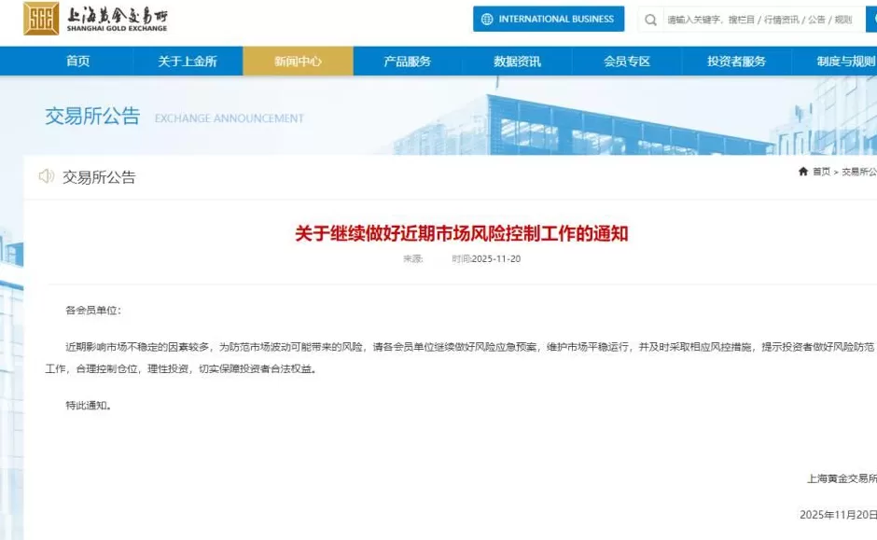The image size is (877, 540).
Task: Click the INTERNATIONAL BUSINESS button
Action: (549, 19)
